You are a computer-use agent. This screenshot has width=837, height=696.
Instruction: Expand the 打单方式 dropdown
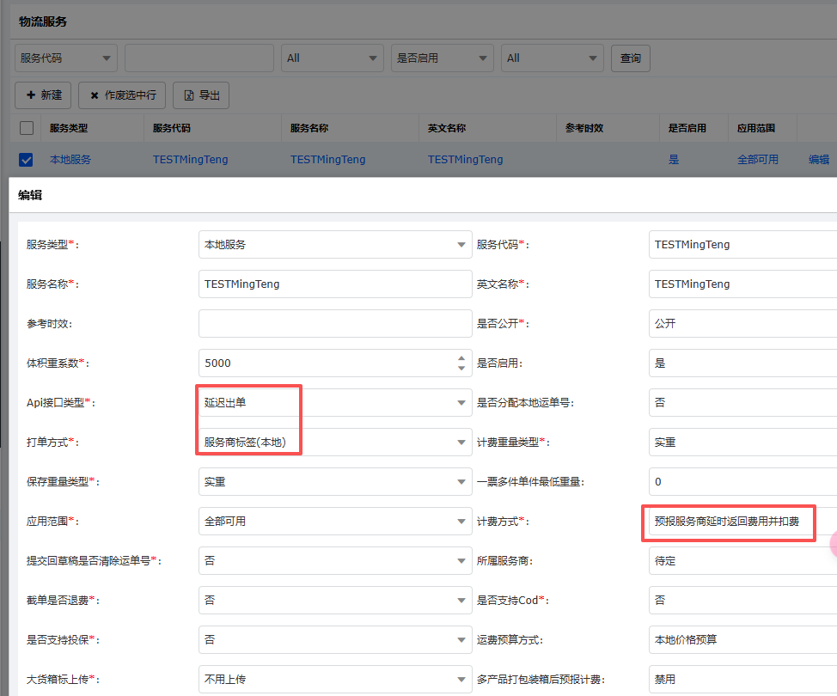(335, 443)
